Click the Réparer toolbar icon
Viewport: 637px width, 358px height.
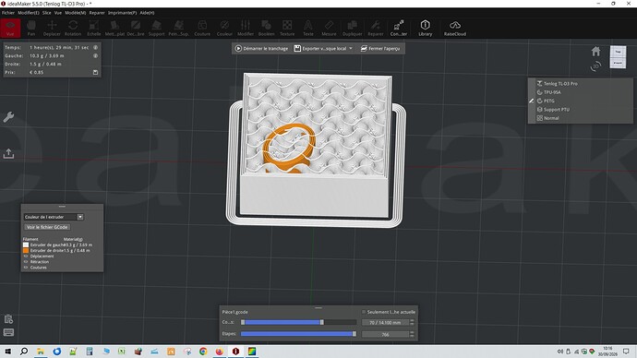pyautogui.click(x=376, y=28)
